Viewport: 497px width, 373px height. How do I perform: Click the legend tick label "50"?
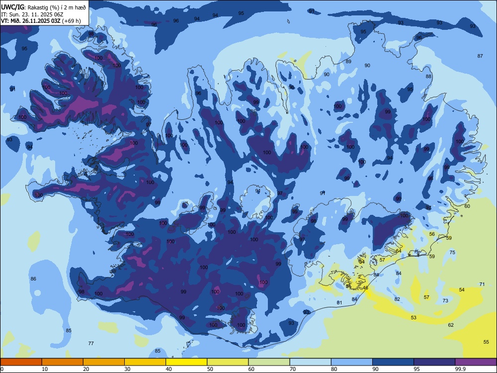click(x=210, y=369)
